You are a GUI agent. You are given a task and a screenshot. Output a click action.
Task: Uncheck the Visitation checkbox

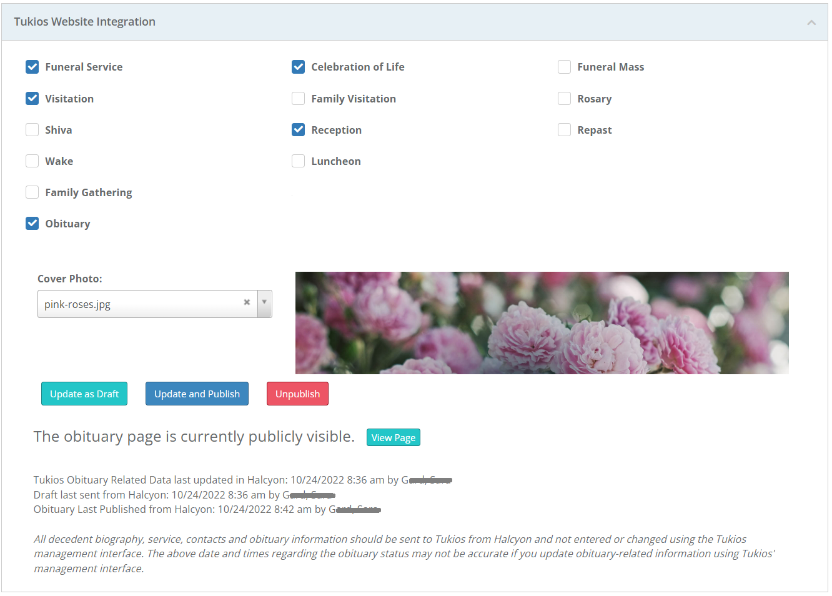[x=32, y=99]
